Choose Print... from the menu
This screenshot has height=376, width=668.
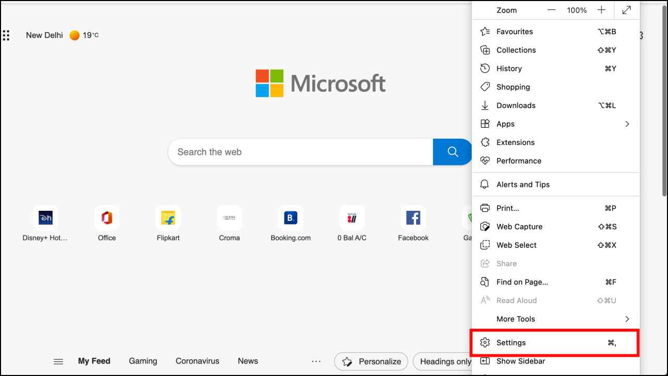(x=556, y=208)
